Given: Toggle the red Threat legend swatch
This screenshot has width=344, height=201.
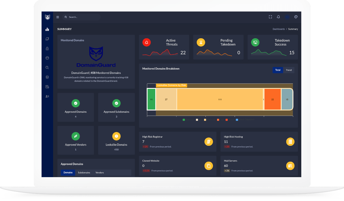Looking at the screenshot, I should (x=227, y=120).
